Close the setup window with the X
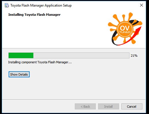Screen dimensions: 149x114 click(x=142, y=5)
